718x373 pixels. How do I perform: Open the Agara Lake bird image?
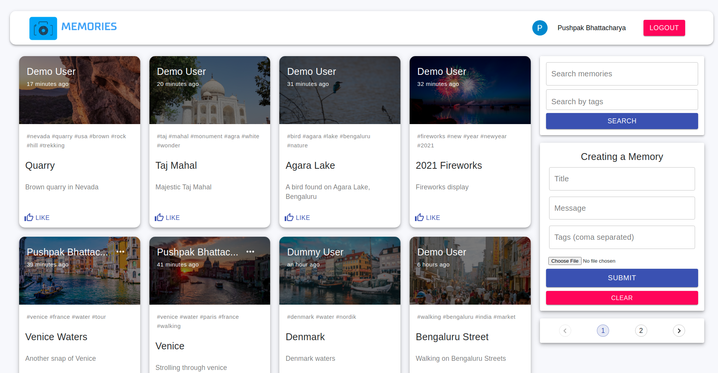pos(340,90)
